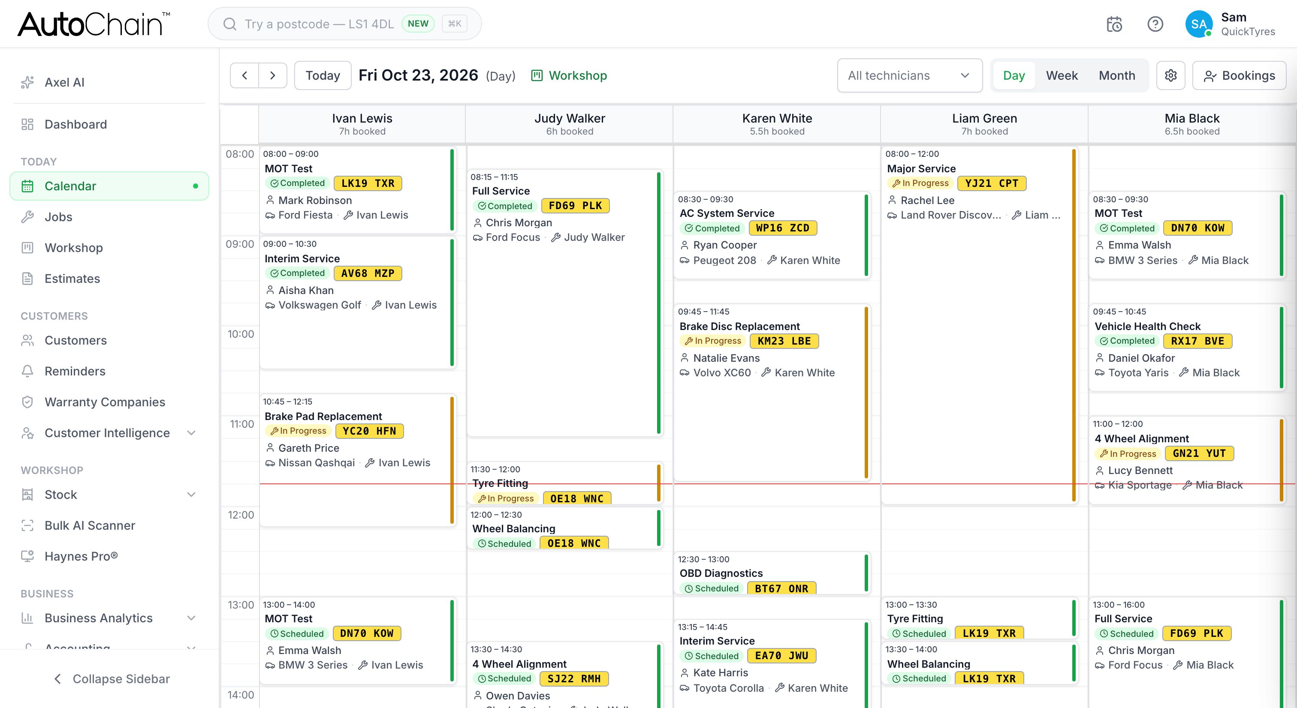Expand Customer Intelligence menu

tap(109, 433)
